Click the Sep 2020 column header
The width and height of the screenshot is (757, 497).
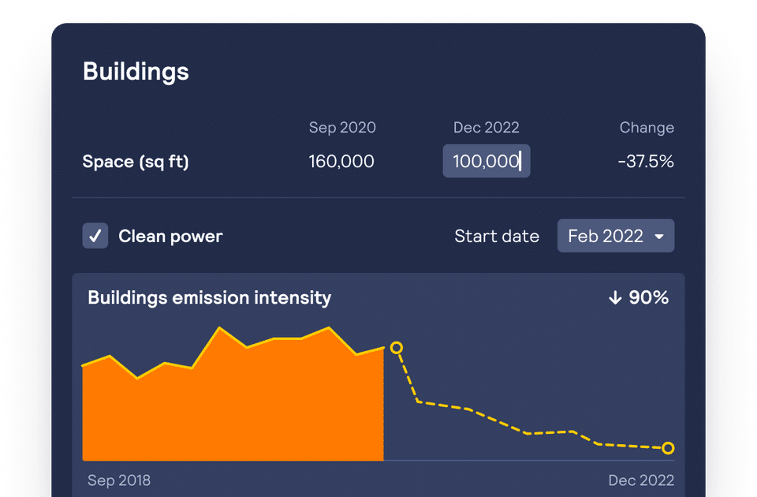342,128
